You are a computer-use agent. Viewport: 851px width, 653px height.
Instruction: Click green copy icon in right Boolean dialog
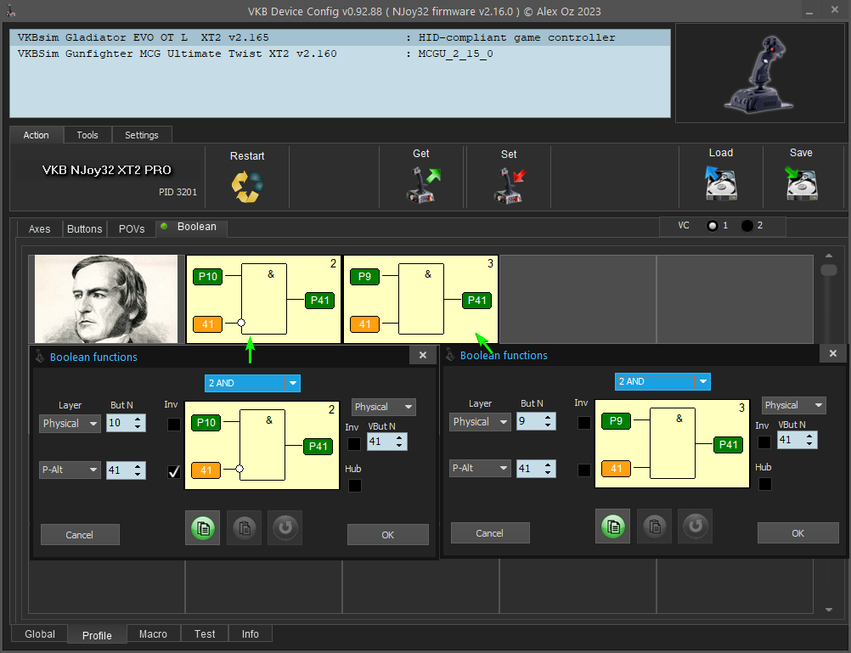(x=612, y=526)
